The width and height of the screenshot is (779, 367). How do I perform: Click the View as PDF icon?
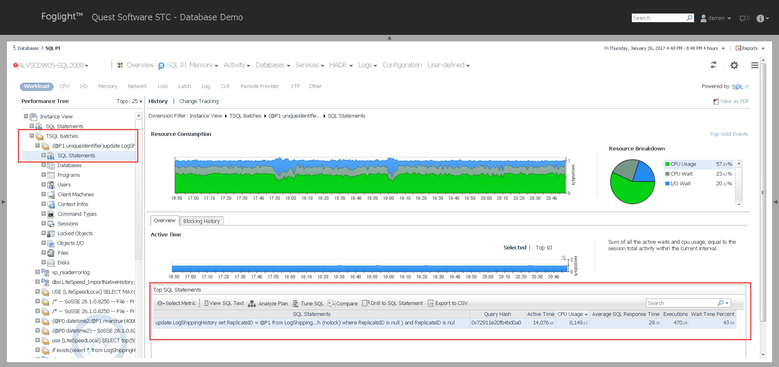716,101
